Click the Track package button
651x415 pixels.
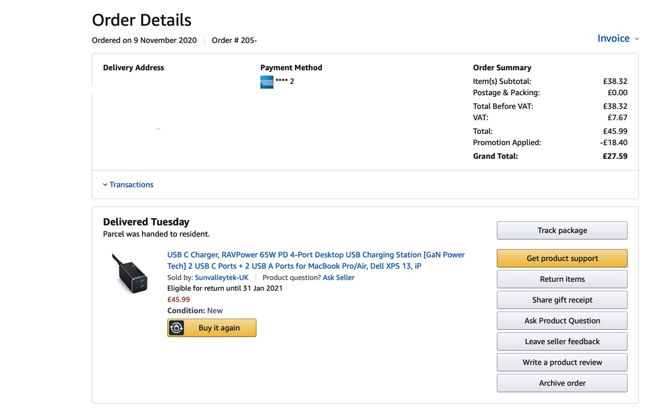click(x=562, y=231)
